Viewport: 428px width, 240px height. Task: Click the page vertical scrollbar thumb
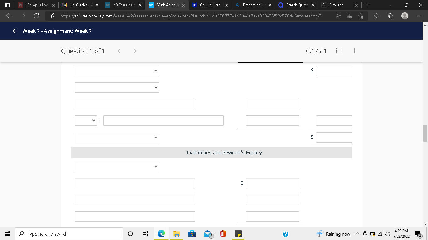tap(425, 133)
